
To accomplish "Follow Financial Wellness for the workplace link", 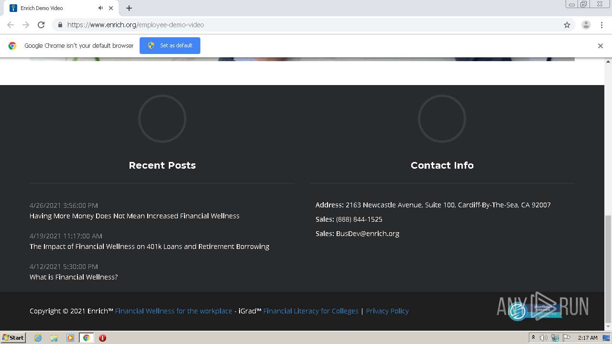I will [x=174, y=311].
